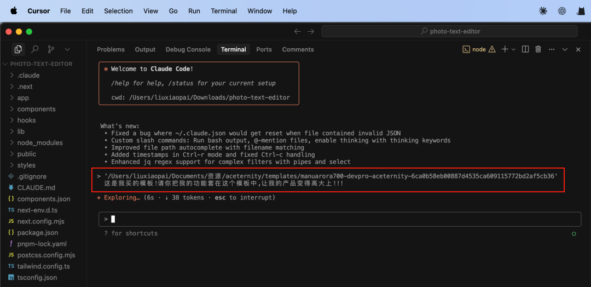Click the green circle status indicator
591x287 pixels.
573,234
